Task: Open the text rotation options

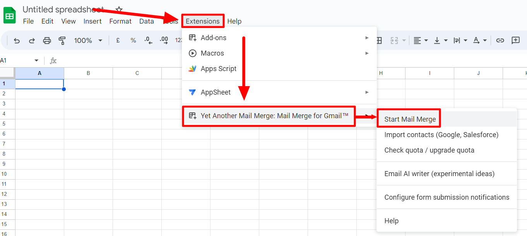Action: click(x=479, y=41)
